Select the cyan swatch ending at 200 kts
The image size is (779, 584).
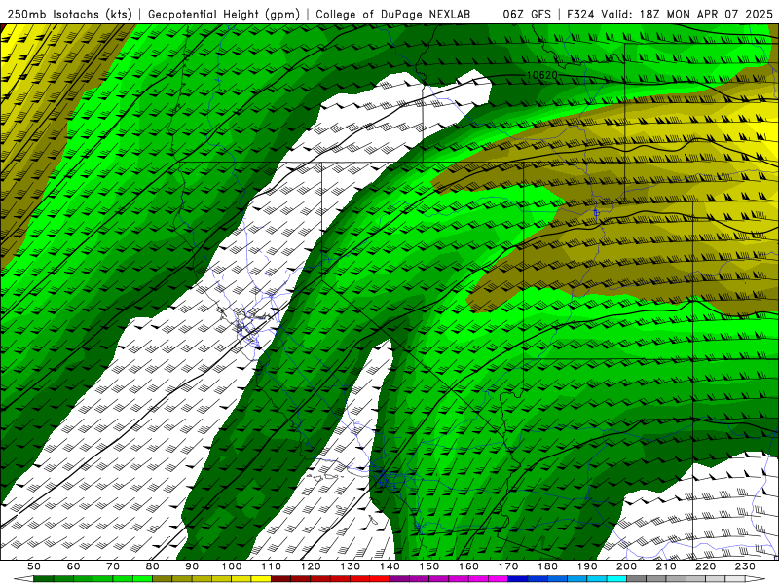pos(616,579)
